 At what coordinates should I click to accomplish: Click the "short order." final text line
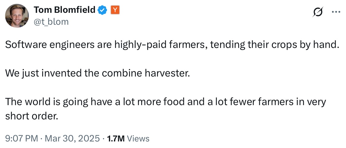[x=31, y=116]
